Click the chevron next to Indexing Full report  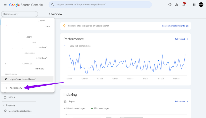[x=187, y=102]
